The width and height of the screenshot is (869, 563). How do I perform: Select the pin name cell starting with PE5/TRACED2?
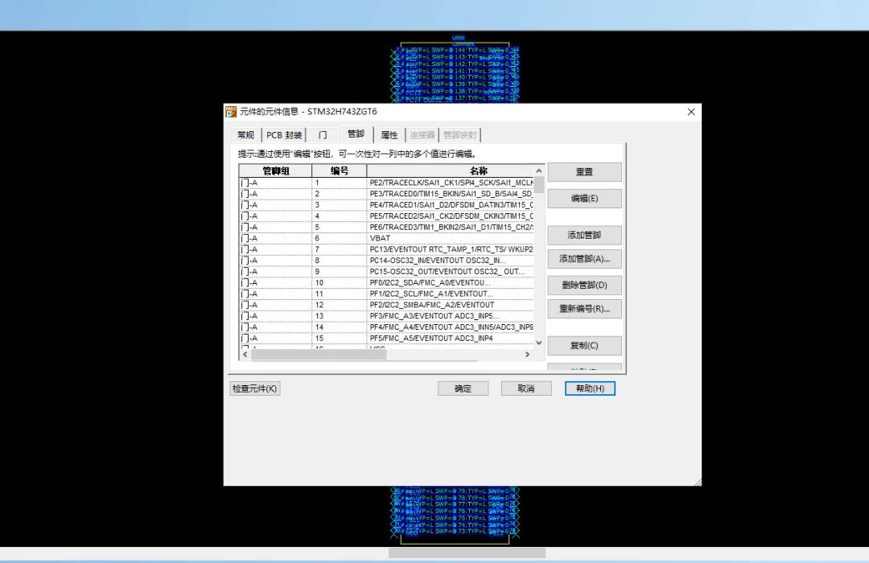coord(450,216)
